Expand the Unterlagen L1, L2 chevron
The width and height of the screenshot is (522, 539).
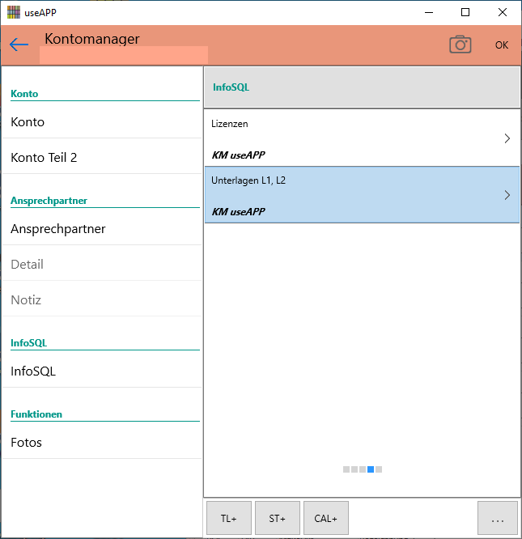[x=507, y=195]
